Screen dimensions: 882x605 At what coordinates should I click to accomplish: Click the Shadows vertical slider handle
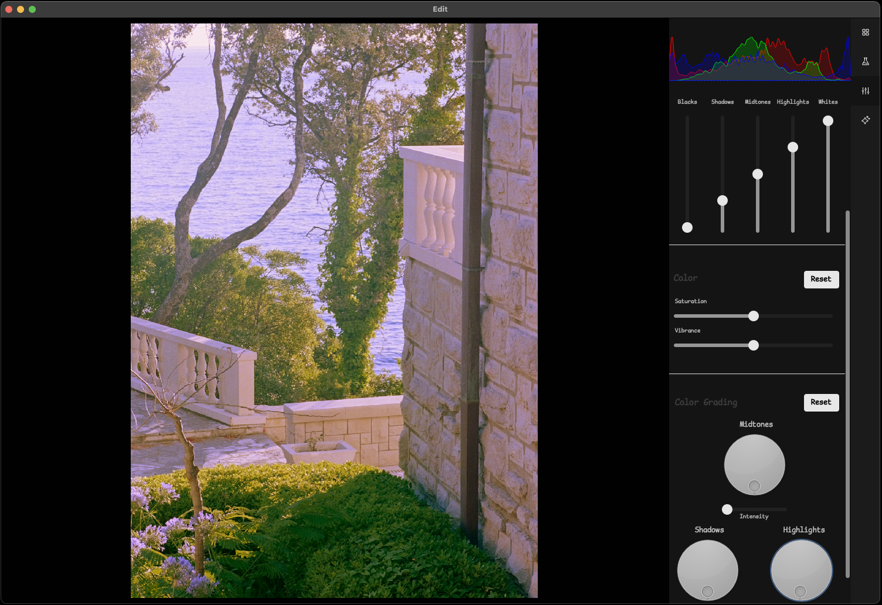[722, 200]
